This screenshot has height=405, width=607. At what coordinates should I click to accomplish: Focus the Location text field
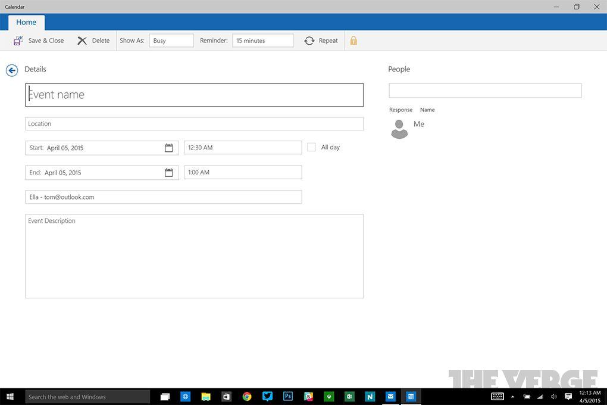point(194,124)
